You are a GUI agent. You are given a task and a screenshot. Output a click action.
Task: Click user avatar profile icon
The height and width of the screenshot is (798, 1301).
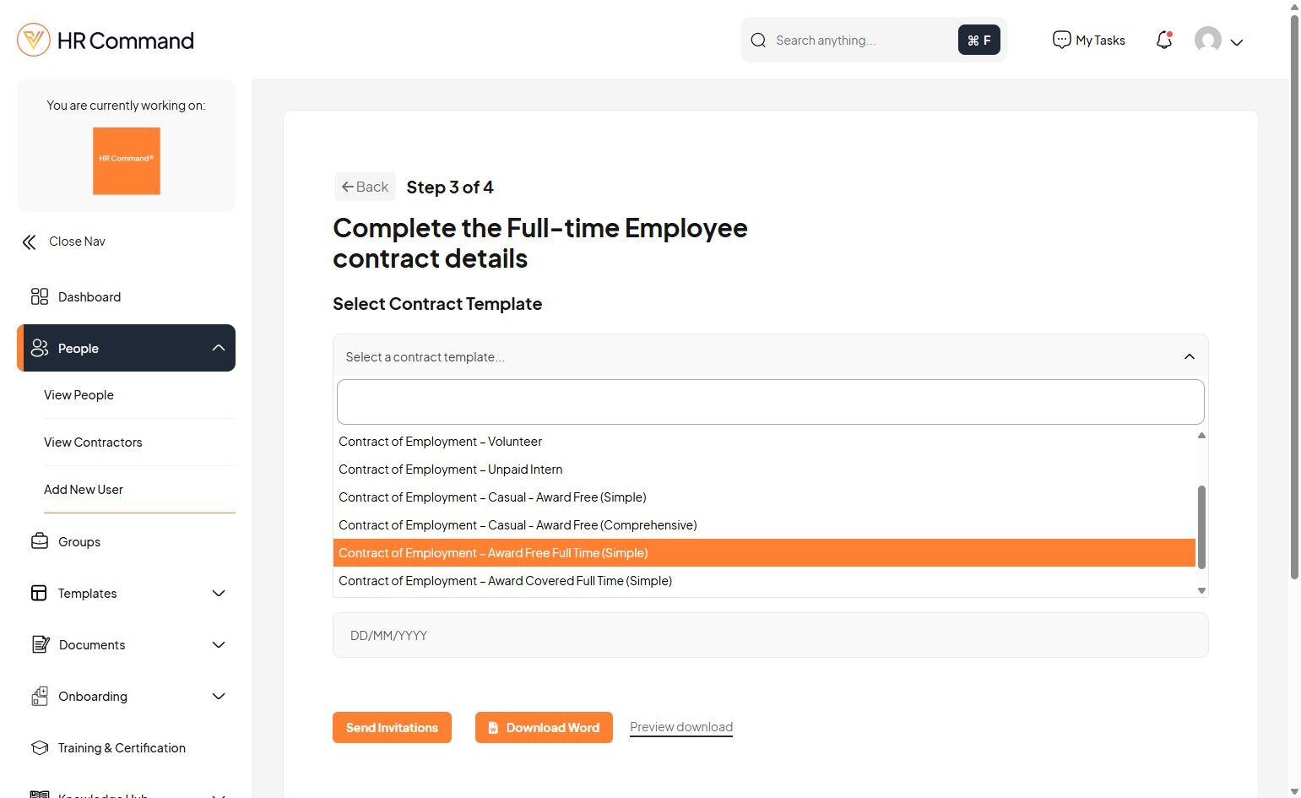(1207, 40)
